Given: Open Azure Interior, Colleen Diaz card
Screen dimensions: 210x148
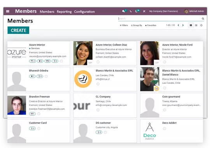Looking at the screenshot, I should (x=105, y=53).
